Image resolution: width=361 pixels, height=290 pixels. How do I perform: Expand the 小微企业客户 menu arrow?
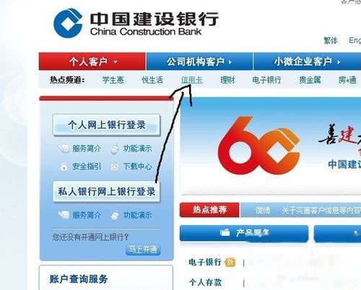point(339,62)
